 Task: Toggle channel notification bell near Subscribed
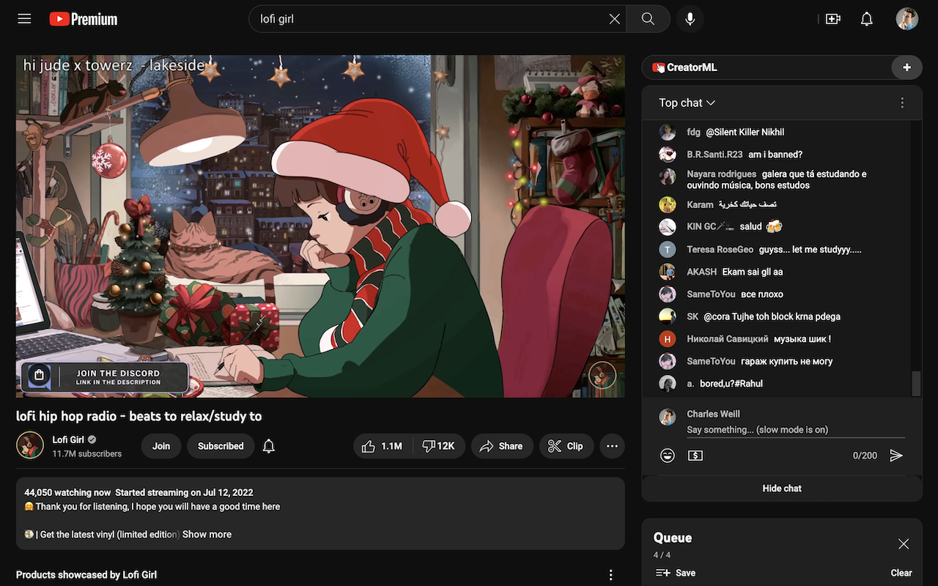(269, 446)
